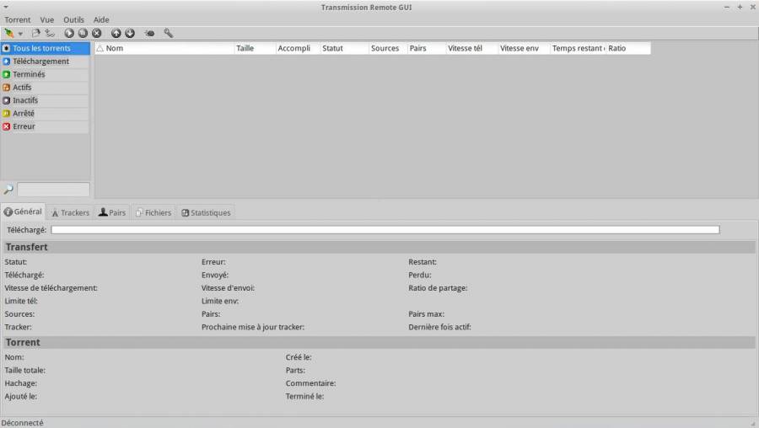Switch to the Trackers tab
The width and height of the screenshot is (759, 428).
(69, 212)
